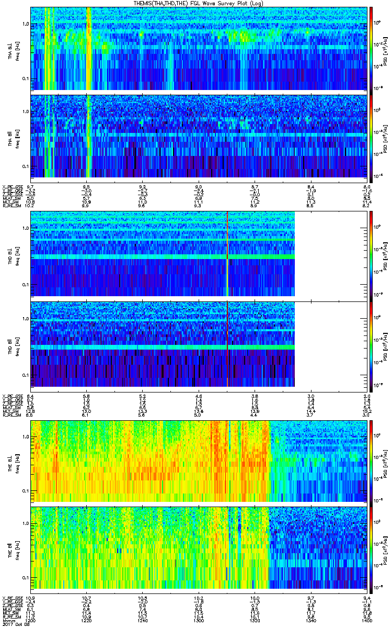Click the '1400' time label on the bottom axis
Viewport: 392px width, 628px height.
click(367, 621)
